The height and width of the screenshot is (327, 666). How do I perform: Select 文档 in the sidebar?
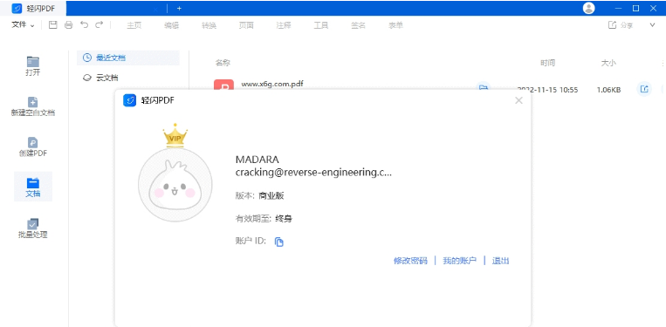(x=32, y=187)
